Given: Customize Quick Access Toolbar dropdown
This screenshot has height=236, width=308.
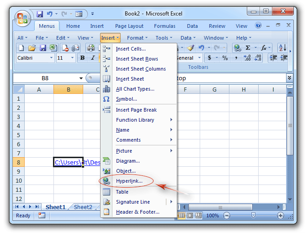Looking at the screenshot, I should (92, 14).
